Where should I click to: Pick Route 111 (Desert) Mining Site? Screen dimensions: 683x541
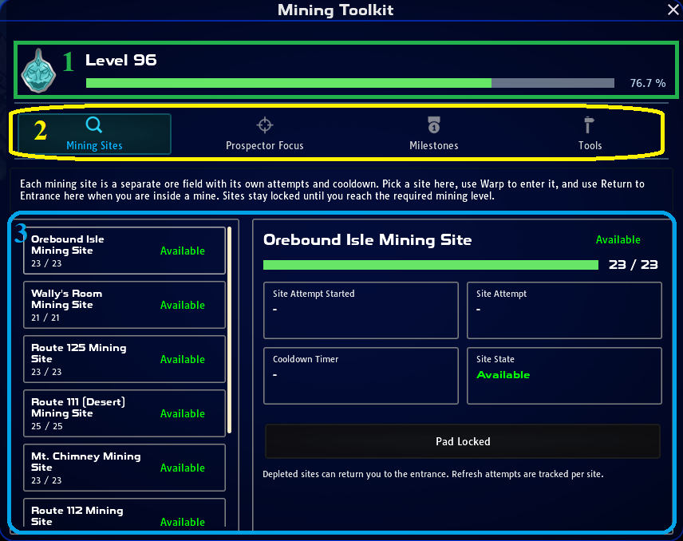click(124, 413)
